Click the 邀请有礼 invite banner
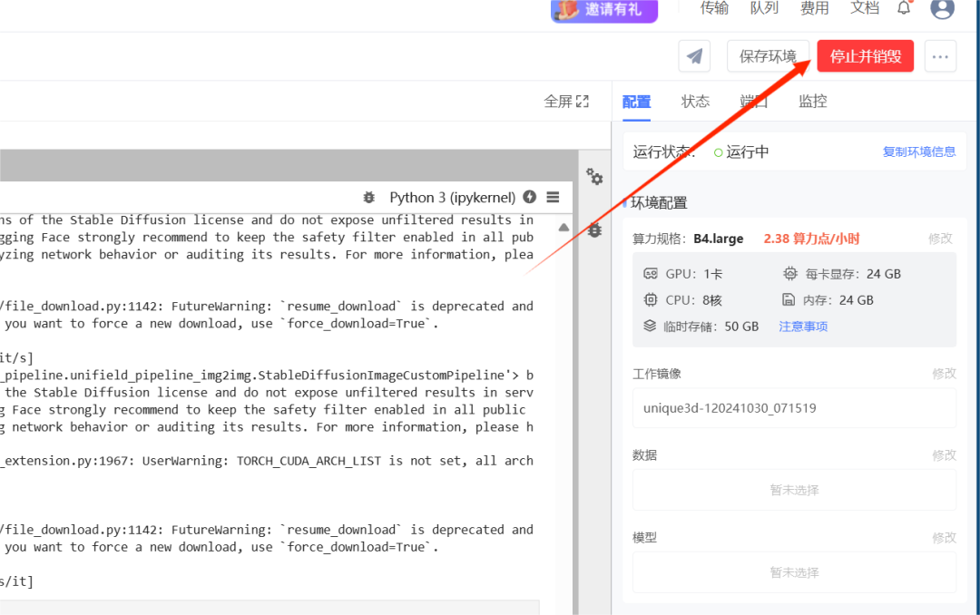 click(604, 9)
